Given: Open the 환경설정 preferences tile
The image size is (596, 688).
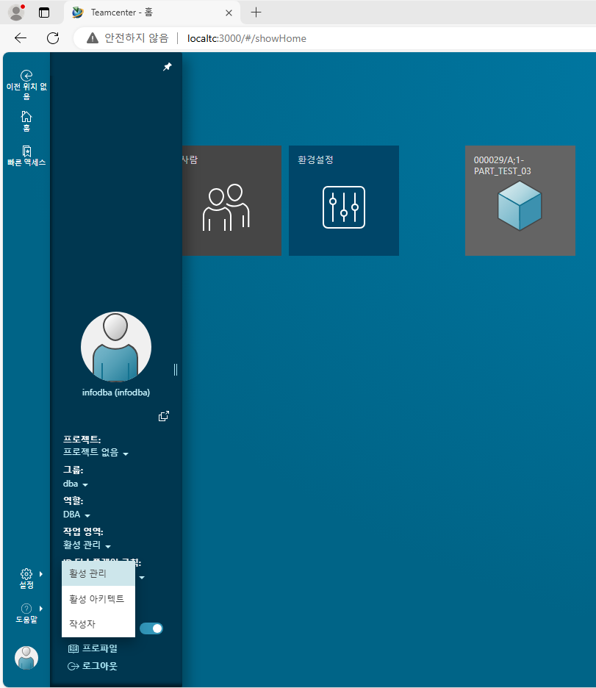Looking at the screenshot, I should point(343,201).
